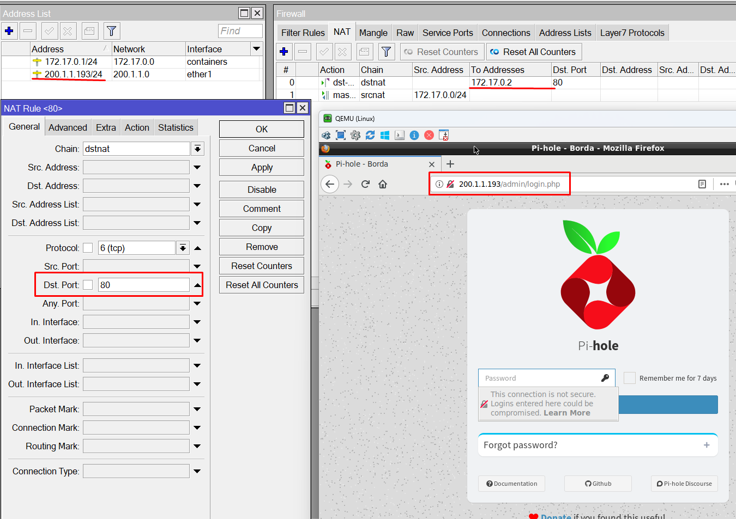This screenshot has width=736, height=519.
Task: Open QEMU fullscreen icon
Action: (x=341, y=135)
